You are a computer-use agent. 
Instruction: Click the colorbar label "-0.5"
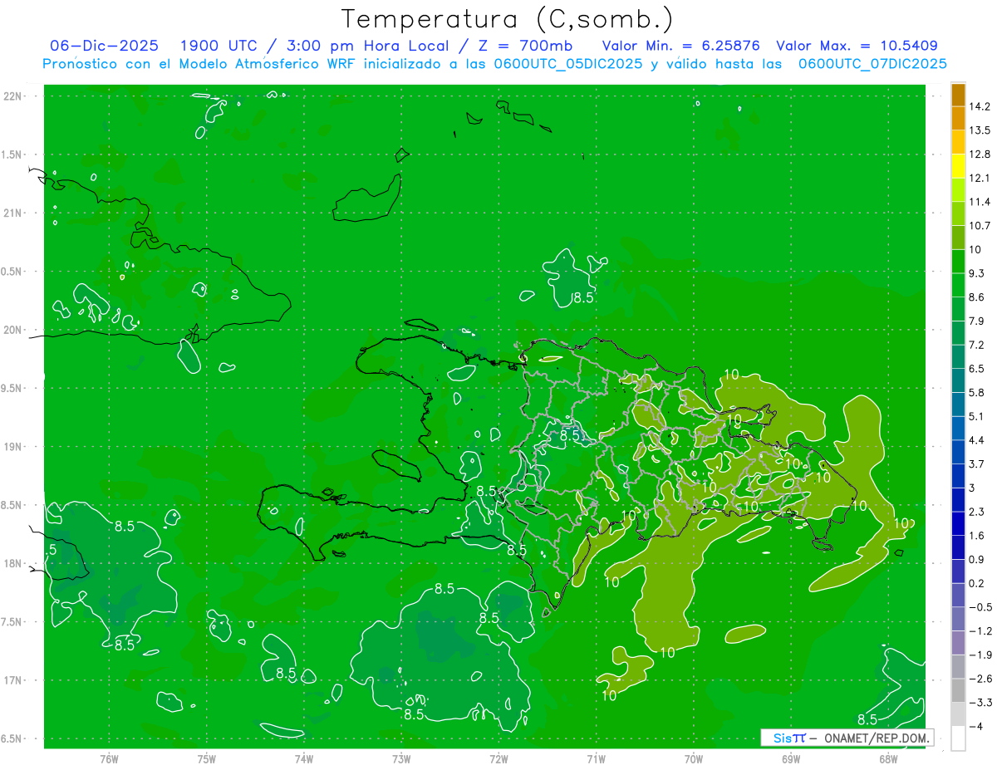(980, 607)
